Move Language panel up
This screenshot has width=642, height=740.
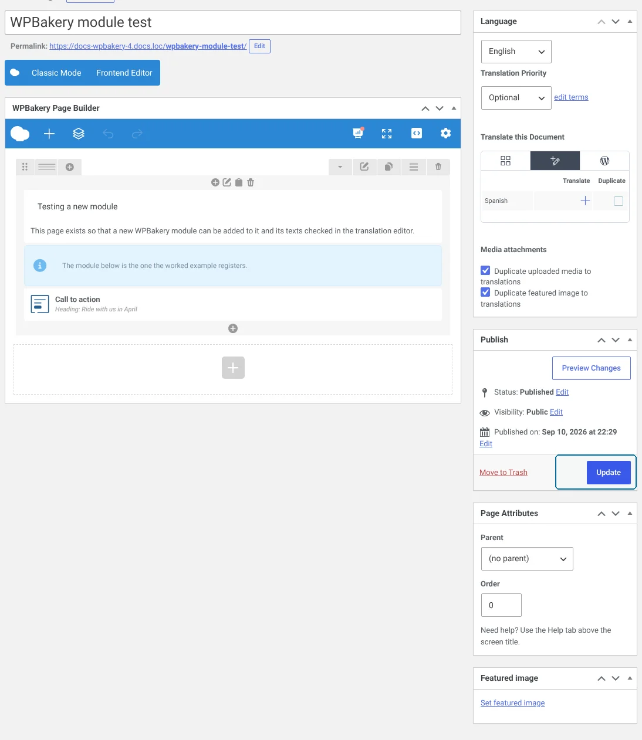pyautogui.click(x=602, y=22)
